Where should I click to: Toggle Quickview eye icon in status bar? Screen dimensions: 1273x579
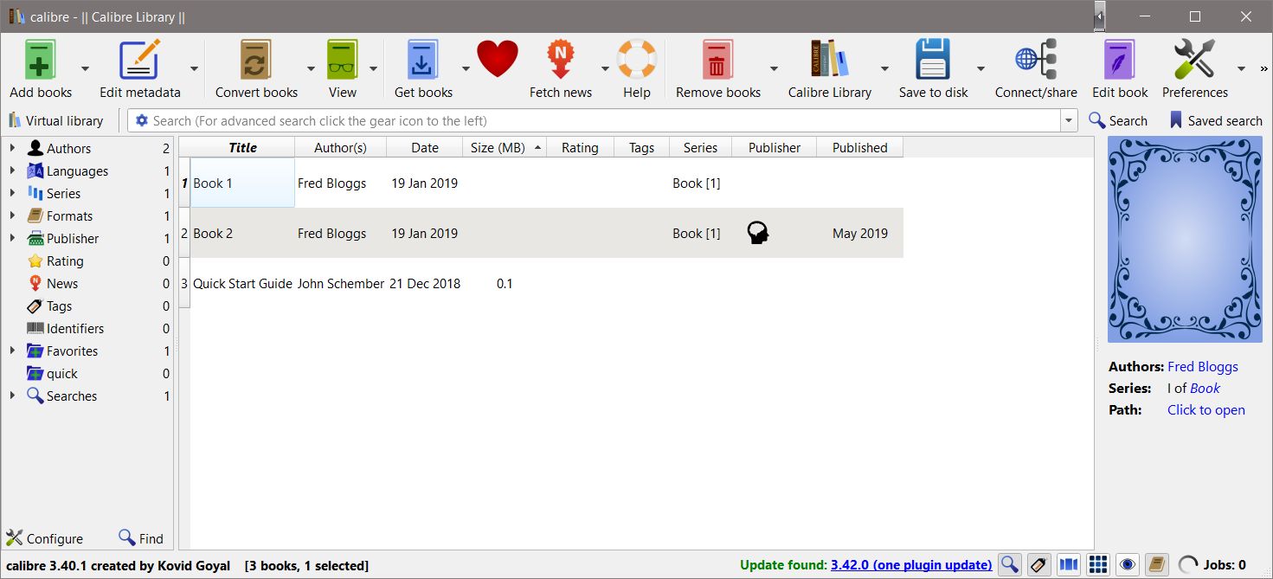(1127, 564)
